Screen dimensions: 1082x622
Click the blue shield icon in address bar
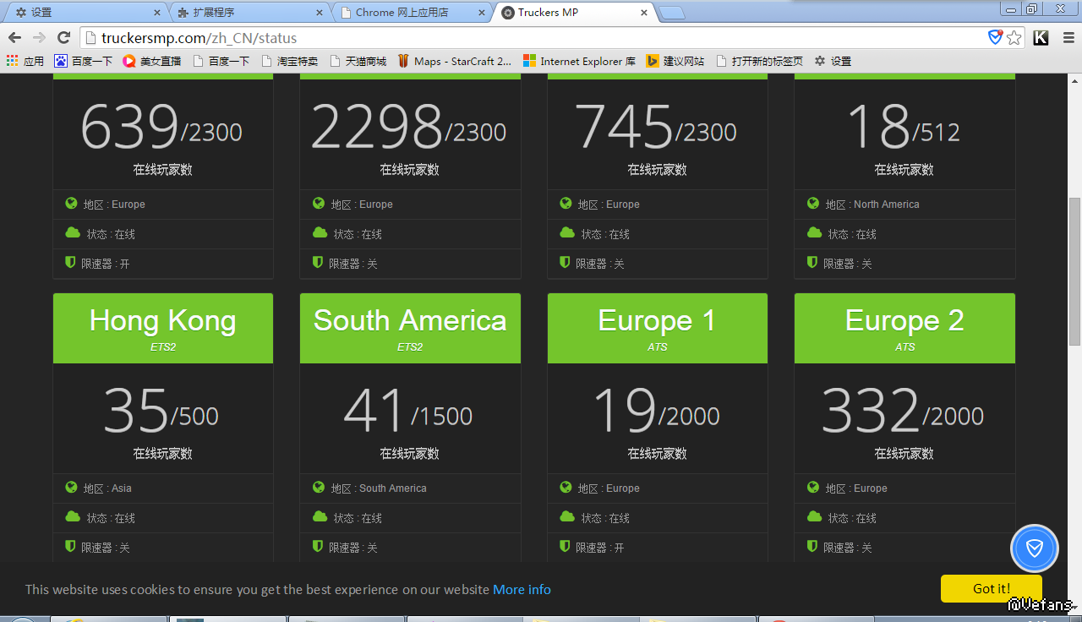[996, 37]
